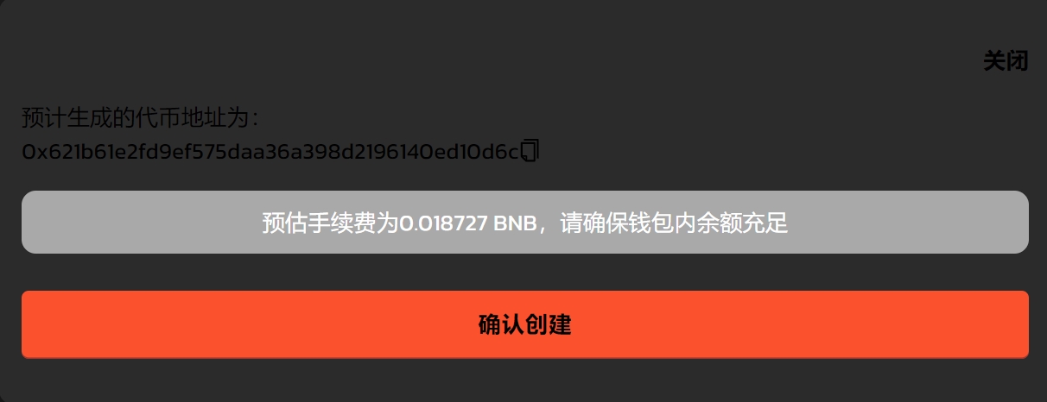Click the 关闭 text at top right
Screen dimensions: 1047x402
pos(1006,61)
